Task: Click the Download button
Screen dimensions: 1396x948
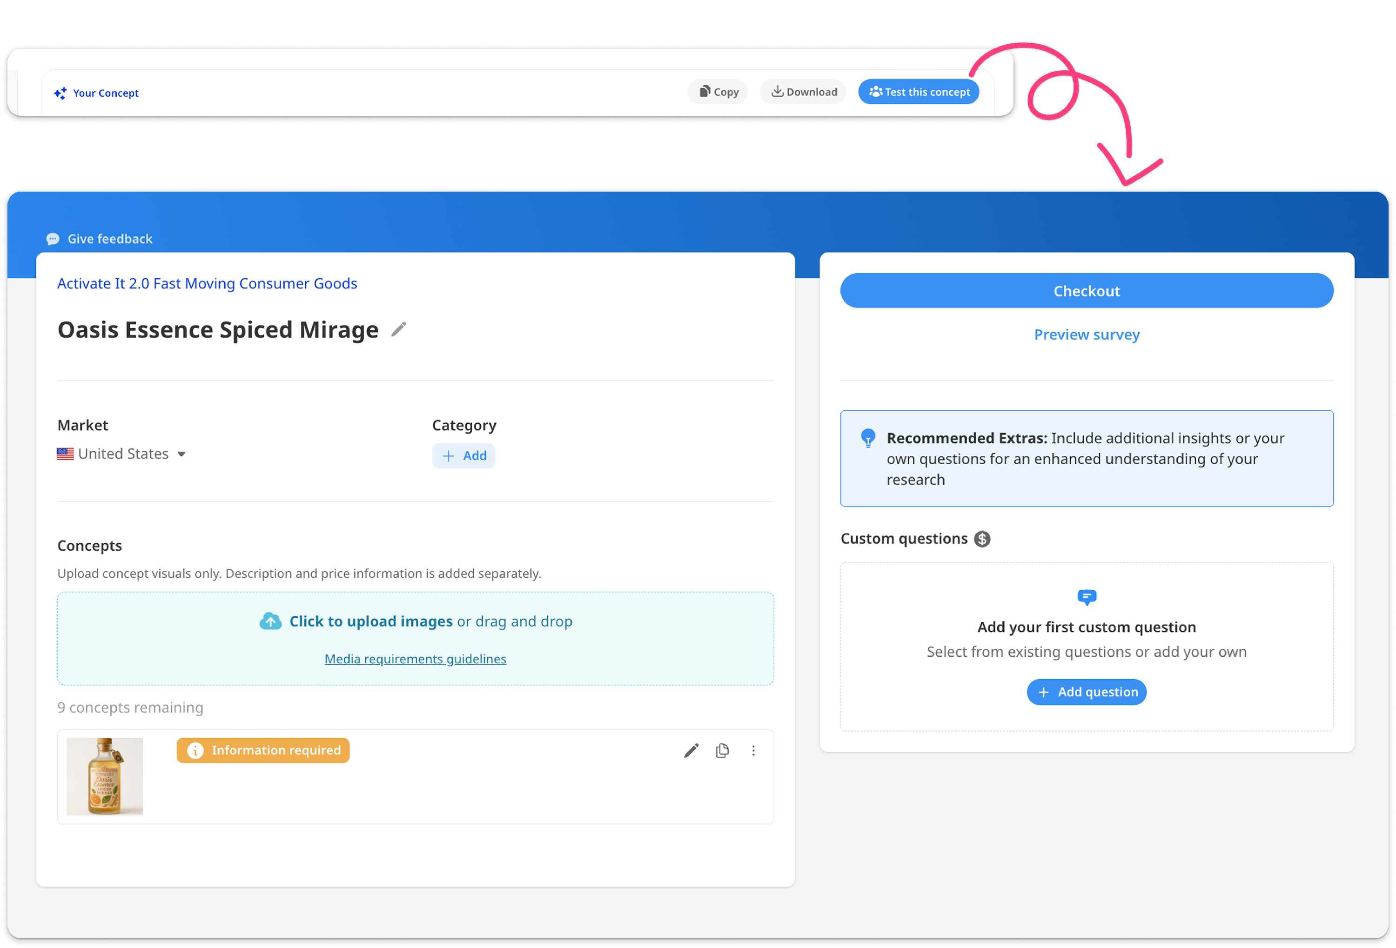Action: [803, 92]
